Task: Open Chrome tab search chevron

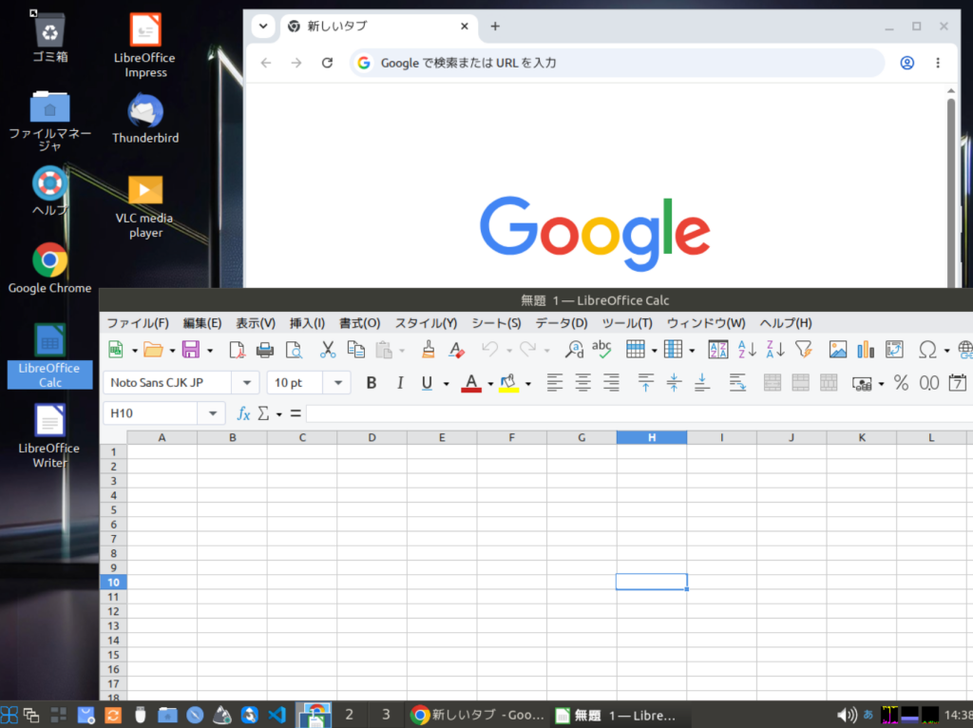Action: (263, 26)
